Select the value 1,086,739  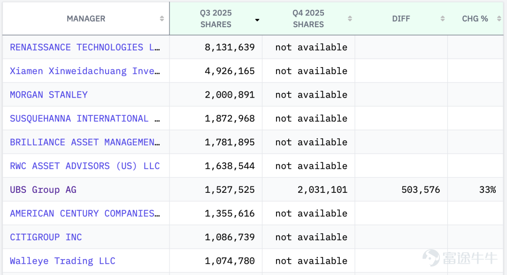230,237
